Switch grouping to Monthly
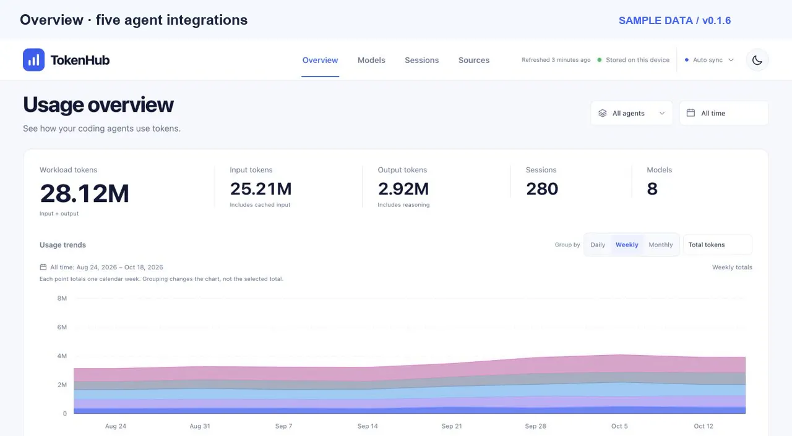Image resolution: width=792 pixels, height=436 pixels. pyautogui.click(x=660, y=245)
